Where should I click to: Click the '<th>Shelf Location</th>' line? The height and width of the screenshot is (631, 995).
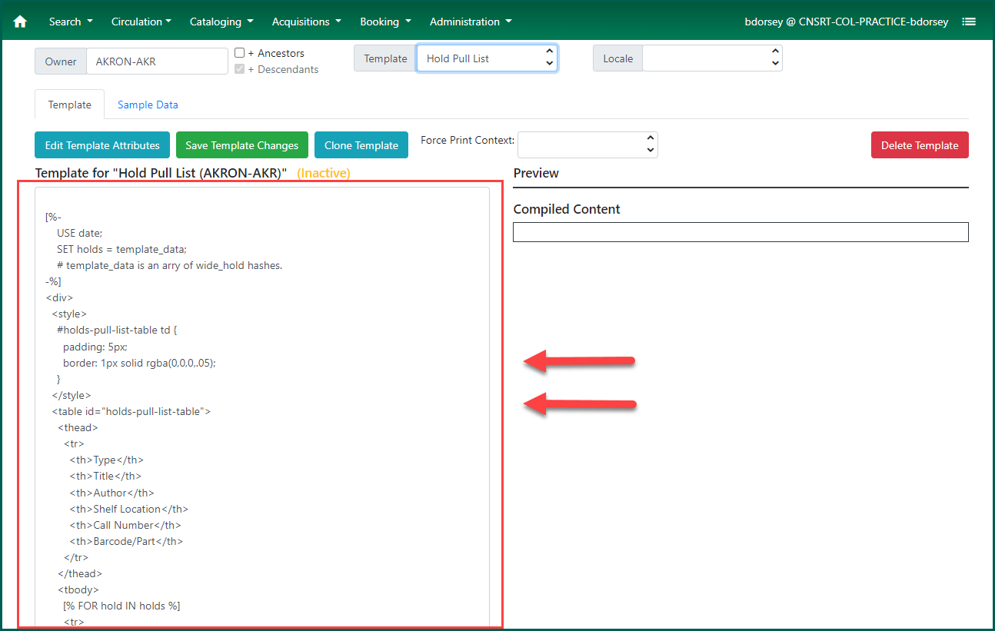tap(128, 509)
